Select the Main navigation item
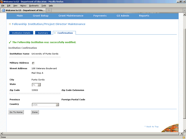 (20, 16)
